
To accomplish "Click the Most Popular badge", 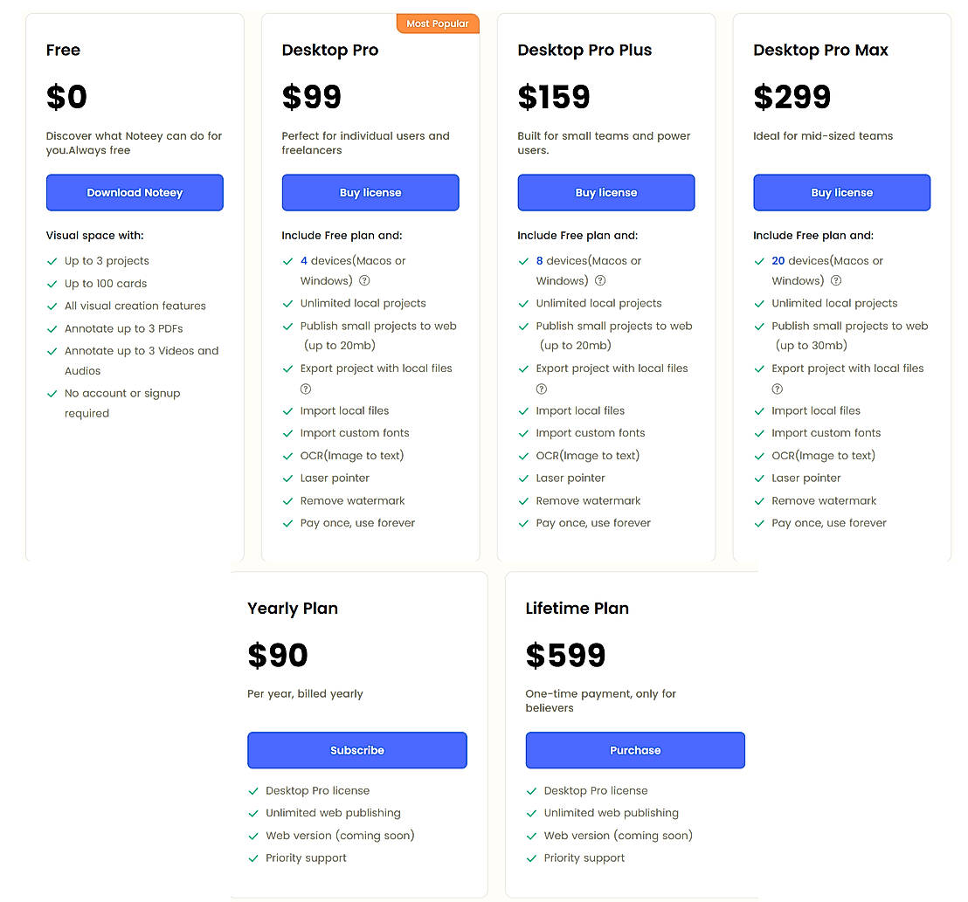I will pyautogui.click(x=438, y=24).
